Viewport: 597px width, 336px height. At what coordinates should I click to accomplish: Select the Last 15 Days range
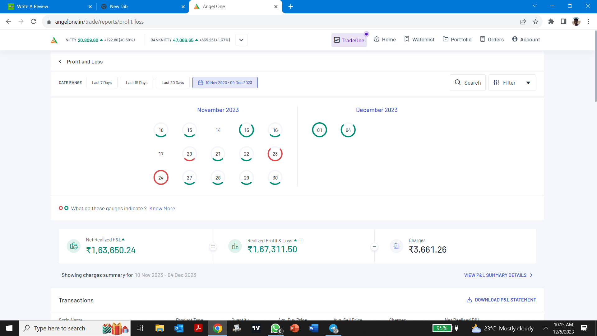tap(137, 83)
